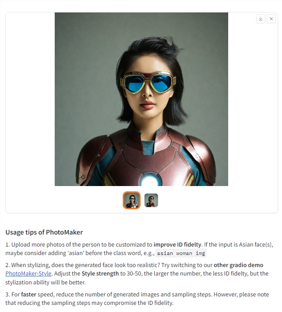Download the generated image
Image resolution: width=282 pixels, height=312 pixels.
261,19
